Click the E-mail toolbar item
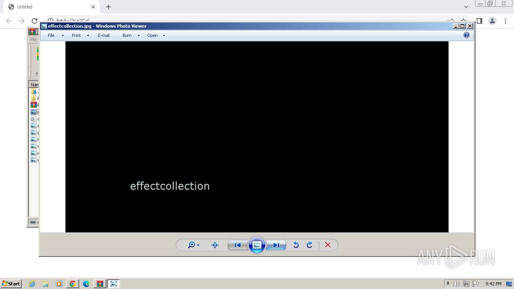514x289 pixels. 104,35
